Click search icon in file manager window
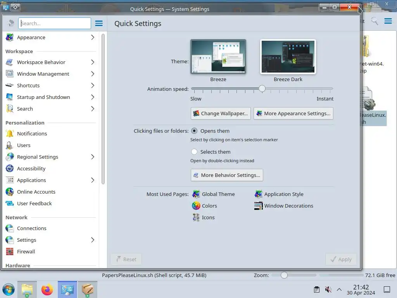 375,21
